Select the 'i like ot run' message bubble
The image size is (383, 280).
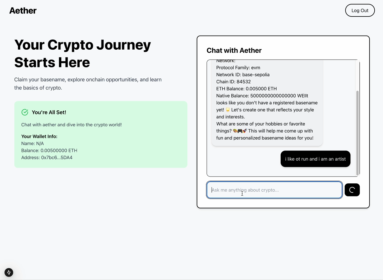315,159
